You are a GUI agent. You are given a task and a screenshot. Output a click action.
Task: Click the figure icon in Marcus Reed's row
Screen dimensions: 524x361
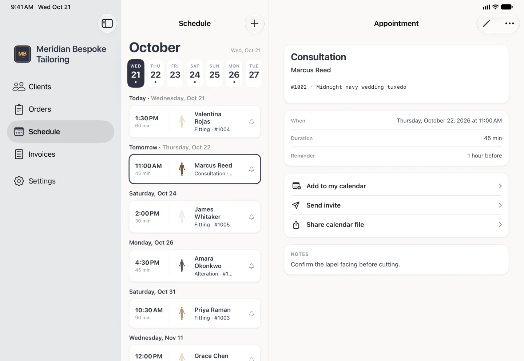click(182, 169)
